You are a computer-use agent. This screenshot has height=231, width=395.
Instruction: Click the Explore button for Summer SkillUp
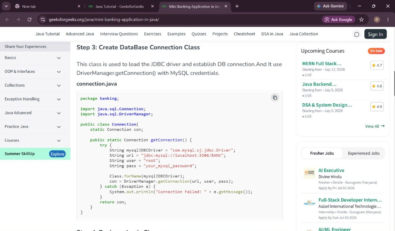click(57, 154)
